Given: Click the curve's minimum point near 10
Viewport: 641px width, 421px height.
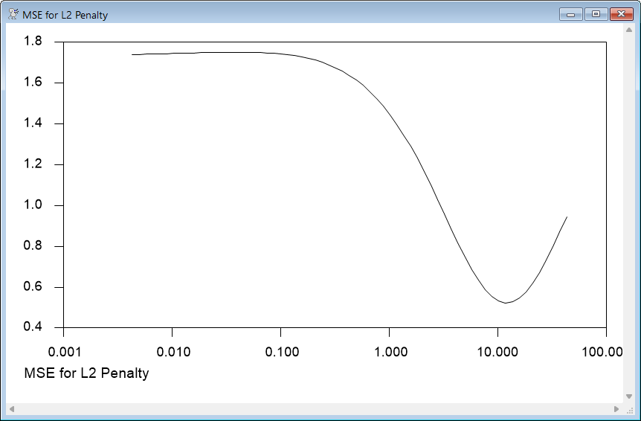Looking at the screenshot, I should 506,303.
